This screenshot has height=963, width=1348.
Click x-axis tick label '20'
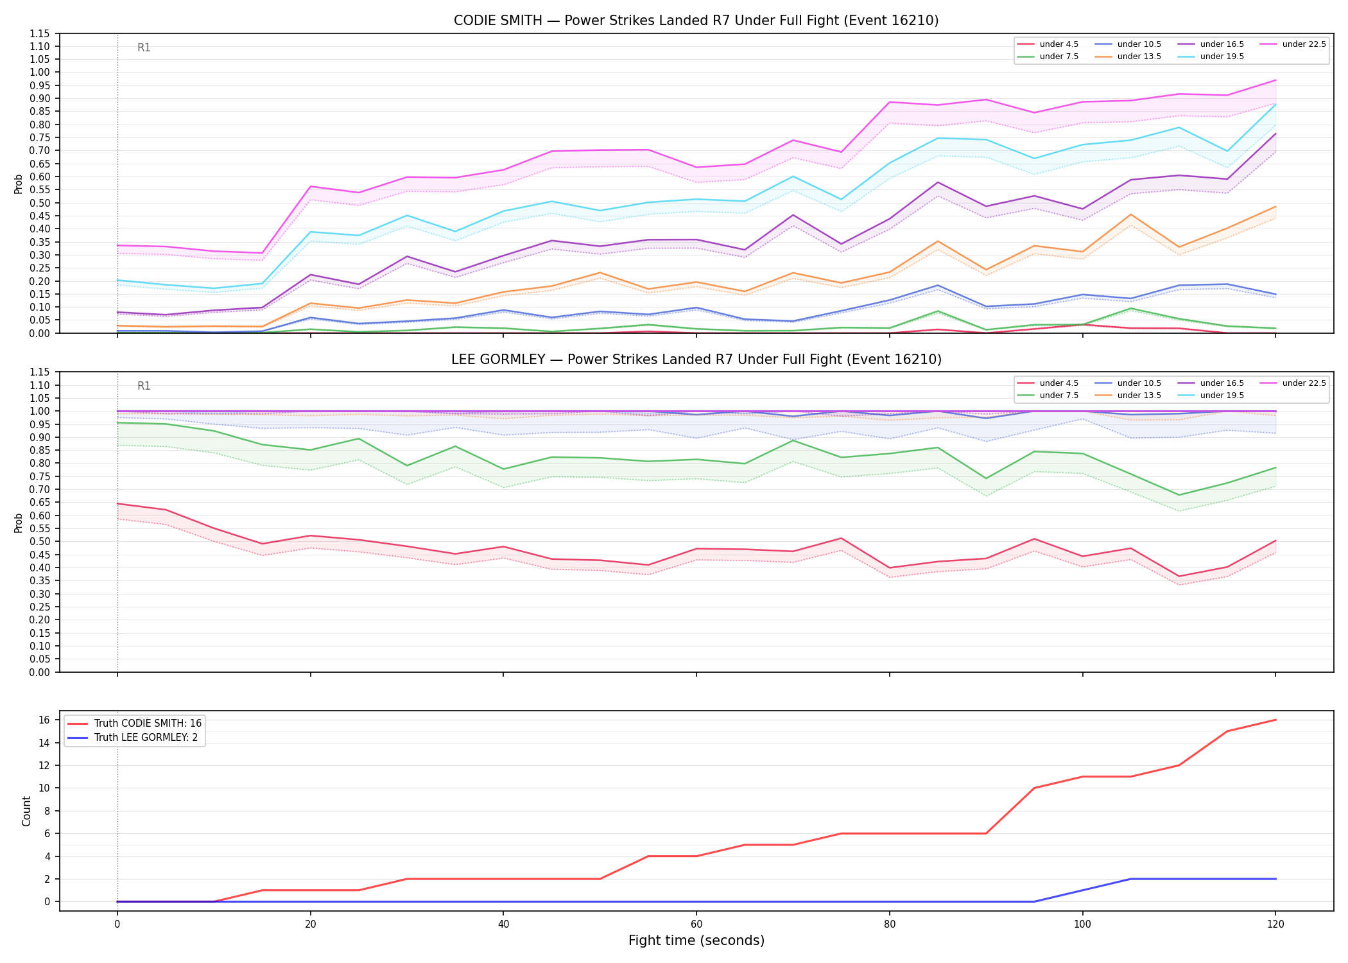(310, 924)
